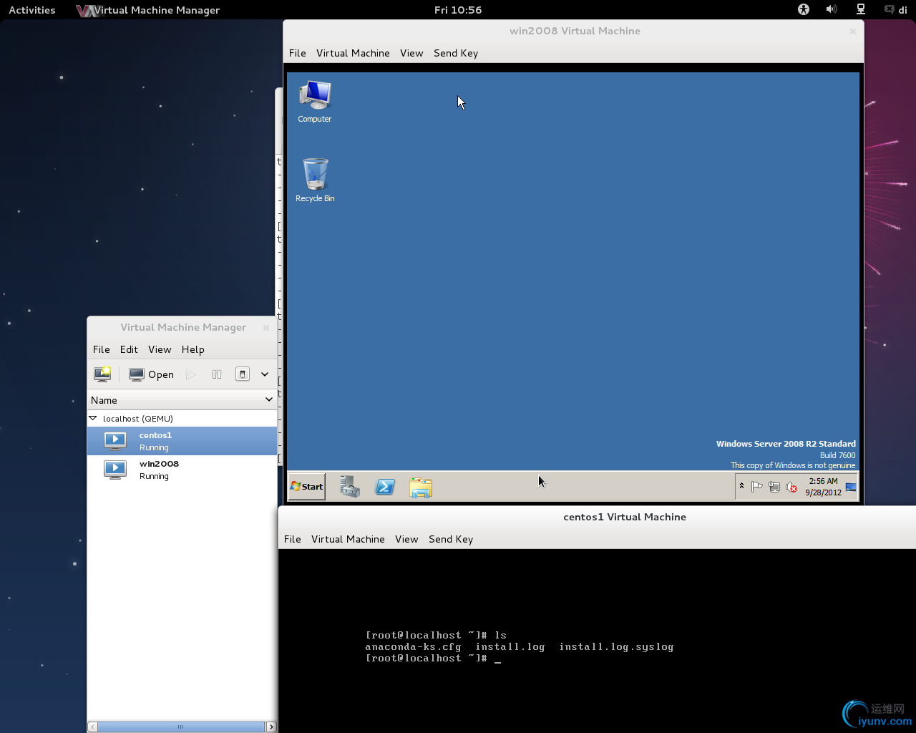Click the Windows Start button
This screenshot has width=916, height=733.
point(307,487)
